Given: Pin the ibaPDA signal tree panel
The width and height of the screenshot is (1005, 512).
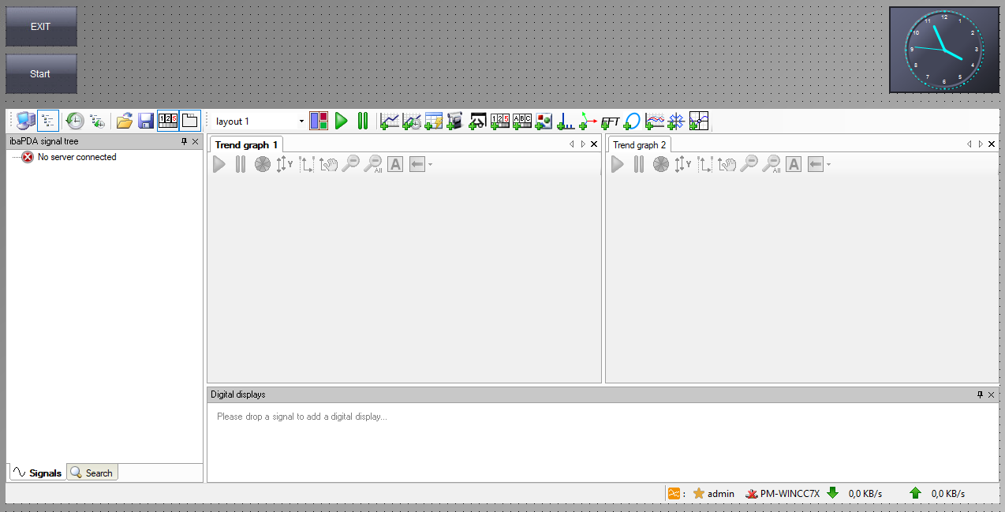Looking at the screenshot, I should pyautogui.click(x=184, y=142).
